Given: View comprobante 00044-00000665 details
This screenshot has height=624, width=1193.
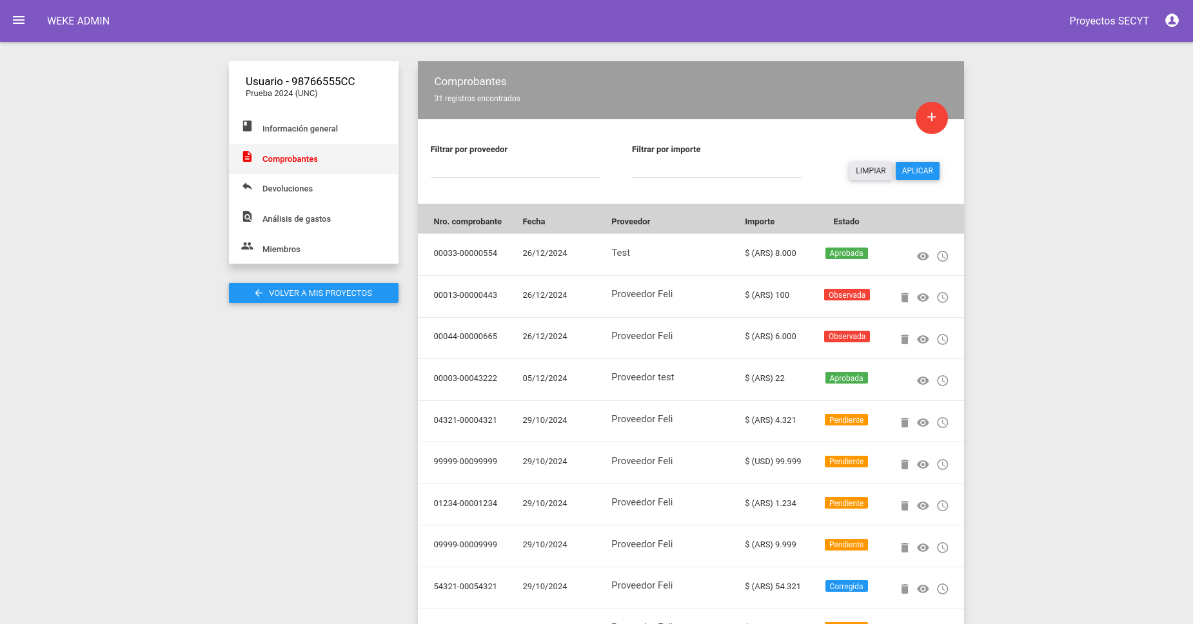Looking at the screenshot, I should click(923, 340).
